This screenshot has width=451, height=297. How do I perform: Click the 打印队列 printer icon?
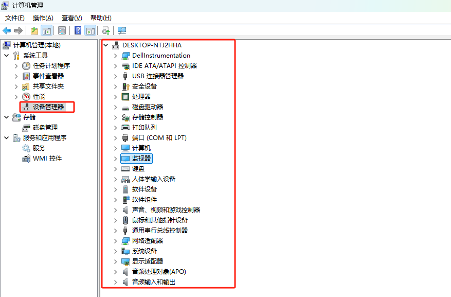click(x=125, y=128)
